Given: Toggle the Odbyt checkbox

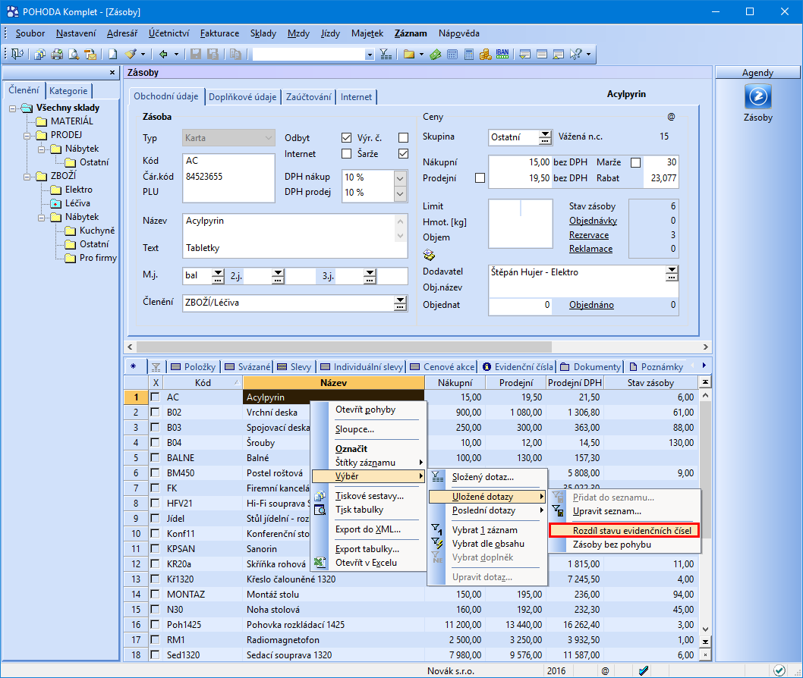Looking at the screenshot, I should tap(347, 137).
